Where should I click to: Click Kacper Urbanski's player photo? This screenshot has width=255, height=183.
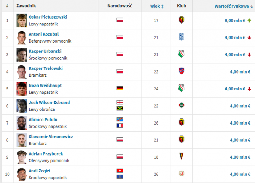[22, 55]
